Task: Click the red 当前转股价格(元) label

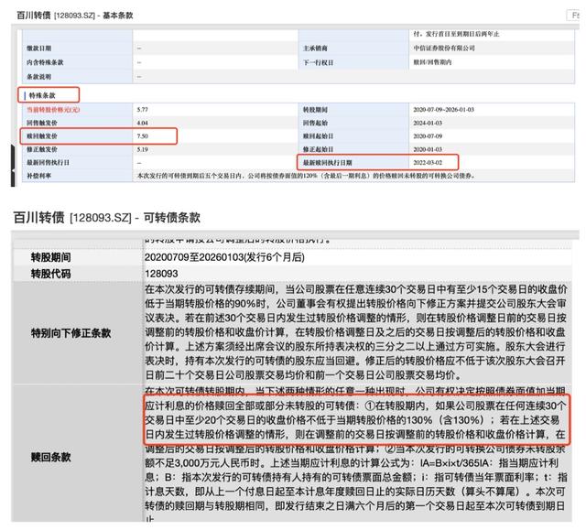Action: point(53,110)
